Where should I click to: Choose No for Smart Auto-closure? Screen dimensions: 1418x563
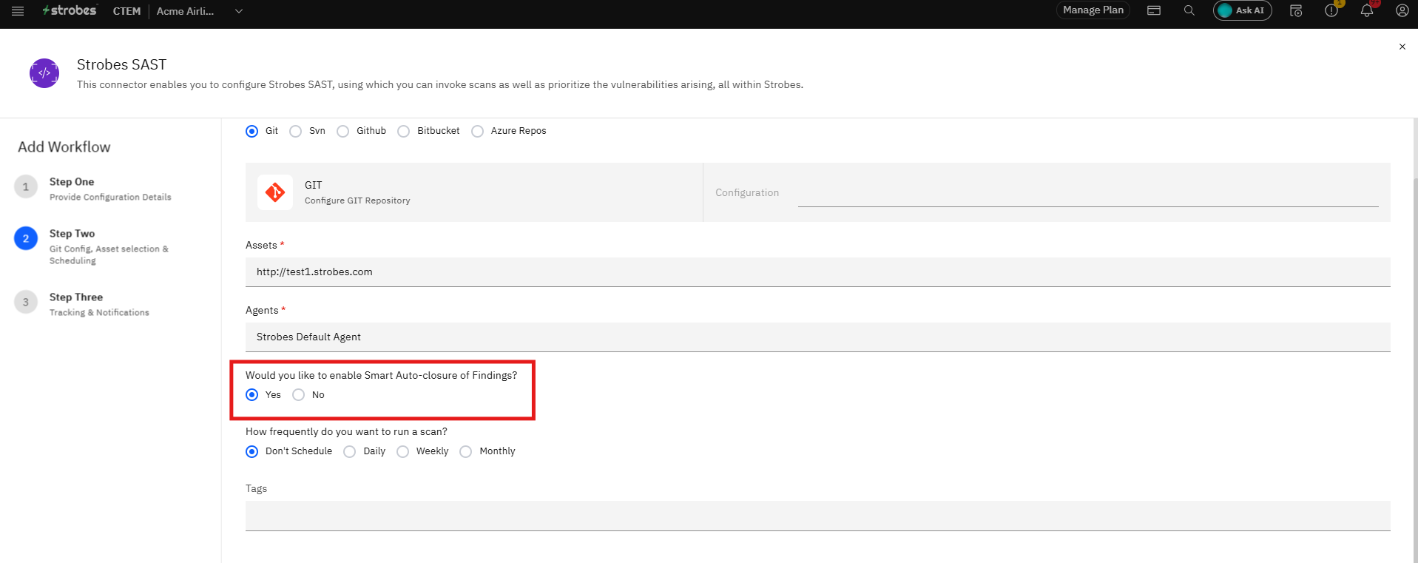coord(299,395)
